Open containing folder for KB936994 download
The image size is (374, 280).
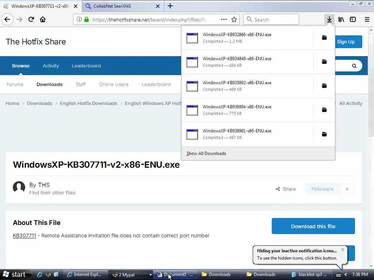coord(324,110)
